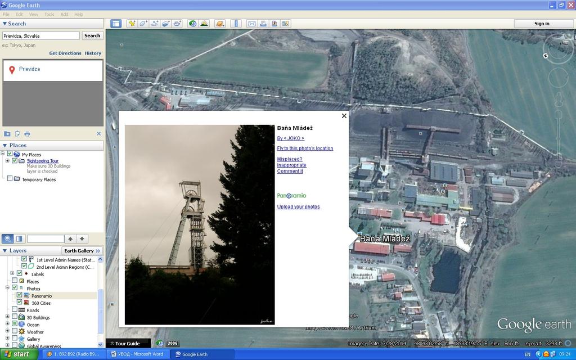Collapse the Layers panel triangle
This screenshot has height=360, width=576.
click(4, 251)
